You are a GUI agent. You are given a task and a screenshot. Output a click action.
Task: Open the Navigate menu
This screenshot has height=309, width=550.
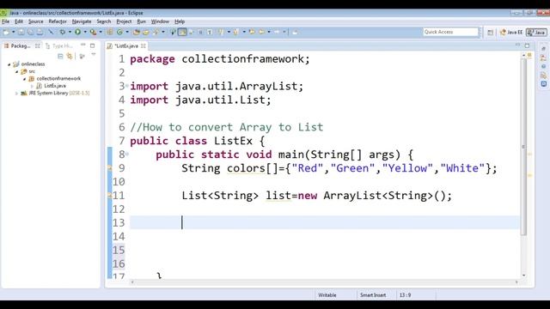click(82, 21)
